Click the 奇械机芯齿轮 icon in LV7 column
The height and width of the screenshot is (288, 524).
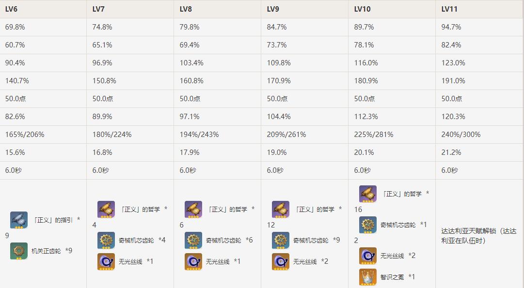pyautogui.click(x=106, y=240)
